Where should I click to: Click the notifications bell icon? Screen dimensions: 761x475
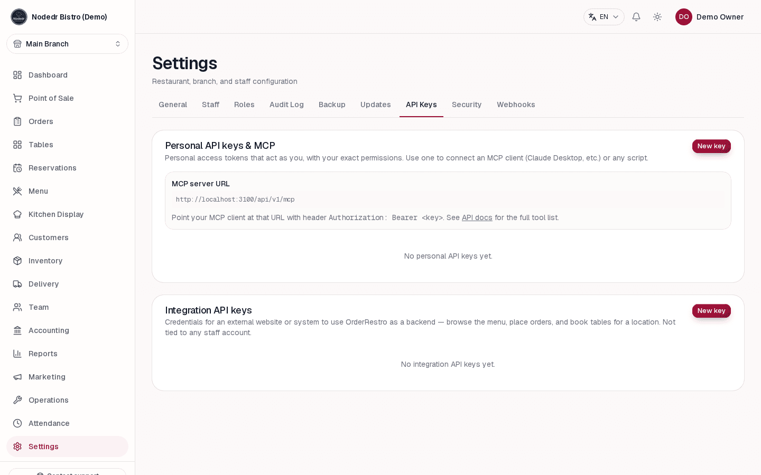(x=636, y=17)
